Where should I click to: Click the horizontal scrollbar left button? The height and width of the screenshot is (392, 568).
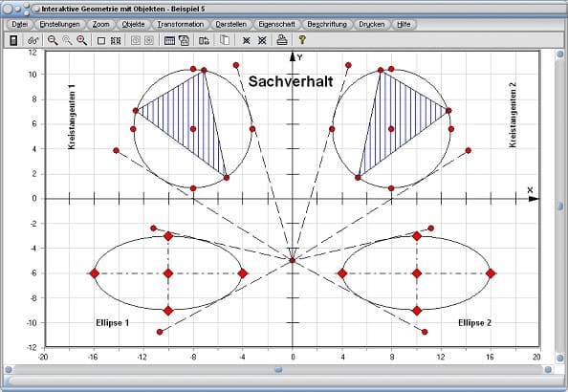9,370
